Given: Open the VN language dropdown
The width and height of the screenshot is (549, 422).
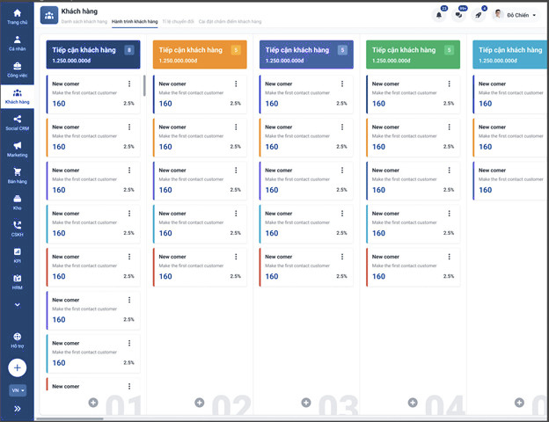Looking at the screenshot, I should tap(18, 389).
